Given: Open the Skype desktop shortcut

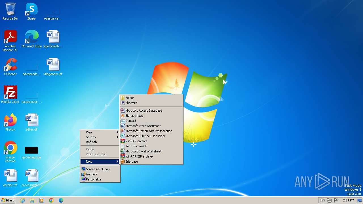Looking at the screenshot, I should [x=31, y=11].
